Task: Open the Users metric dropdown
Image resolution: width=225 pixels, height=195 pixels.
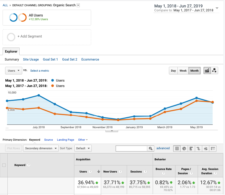Action: [x=14, y=70]
